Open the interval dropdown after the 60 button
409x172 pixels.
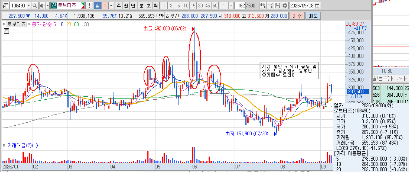(x=231, y=5)
